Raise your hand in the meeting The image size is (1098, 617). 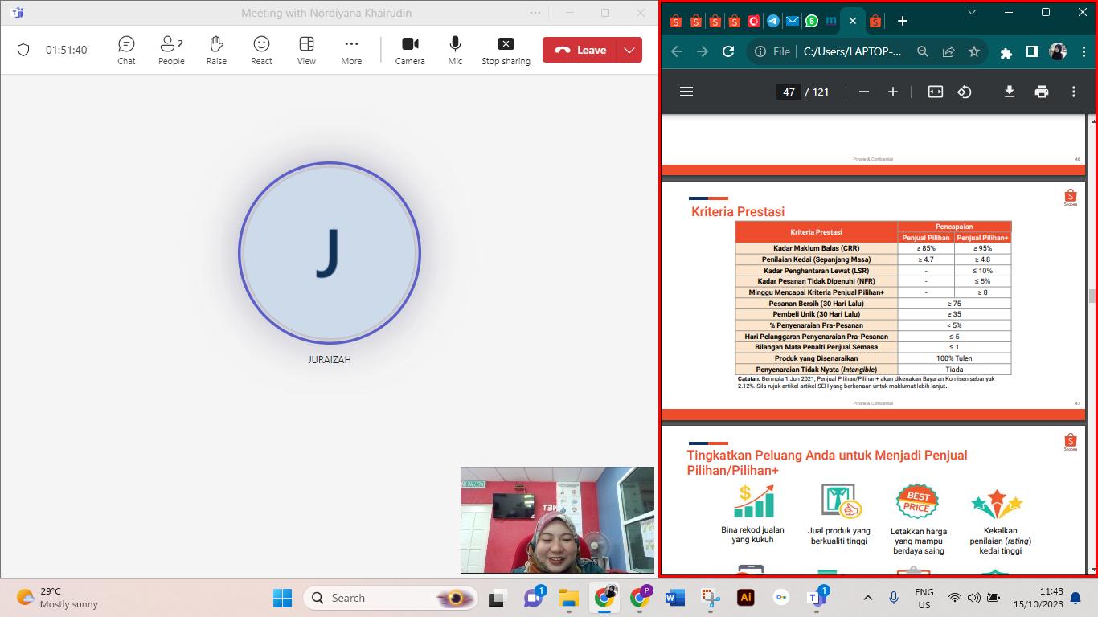(216, 50)
